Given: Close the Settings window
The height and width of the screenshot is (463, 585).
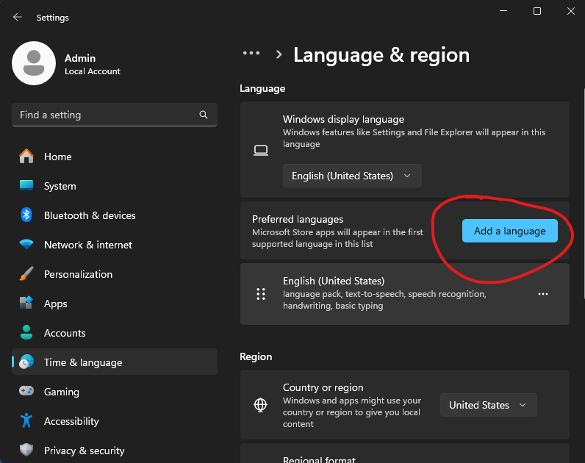Looking at the screenshot, I should click(x=570, y=11).
